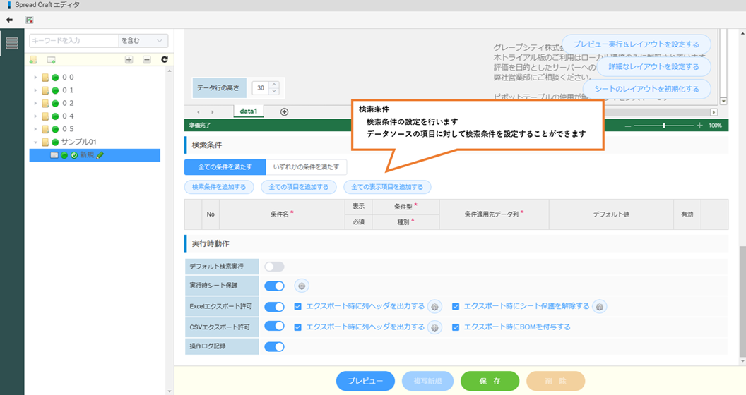The height and width of the screenshot is (395, 746).
Task: Toggle the デフォルト検索実行 switch
Action: click(274, 267)
